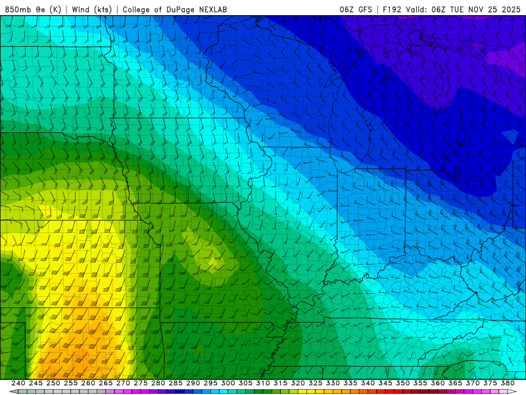Click the 'Wind (kts)' header label
This screenshot has width=526, height=395.
point(91,9)
